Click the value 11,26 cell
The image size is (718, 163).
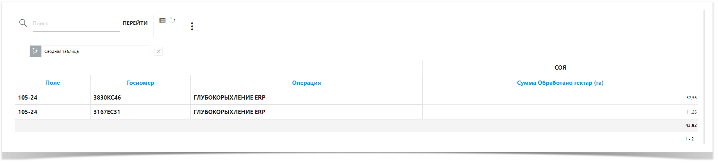[691, 112]
